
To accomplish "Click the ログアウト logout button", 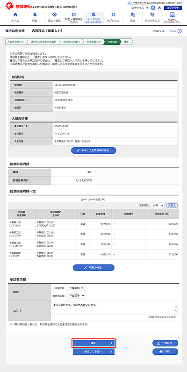I will coord(173,8).
